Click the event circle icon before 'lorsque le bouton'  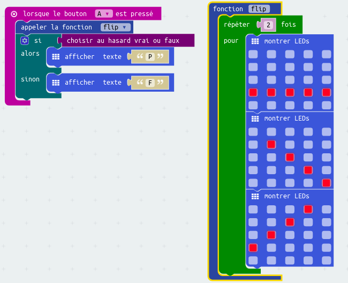tap(14, 14)
